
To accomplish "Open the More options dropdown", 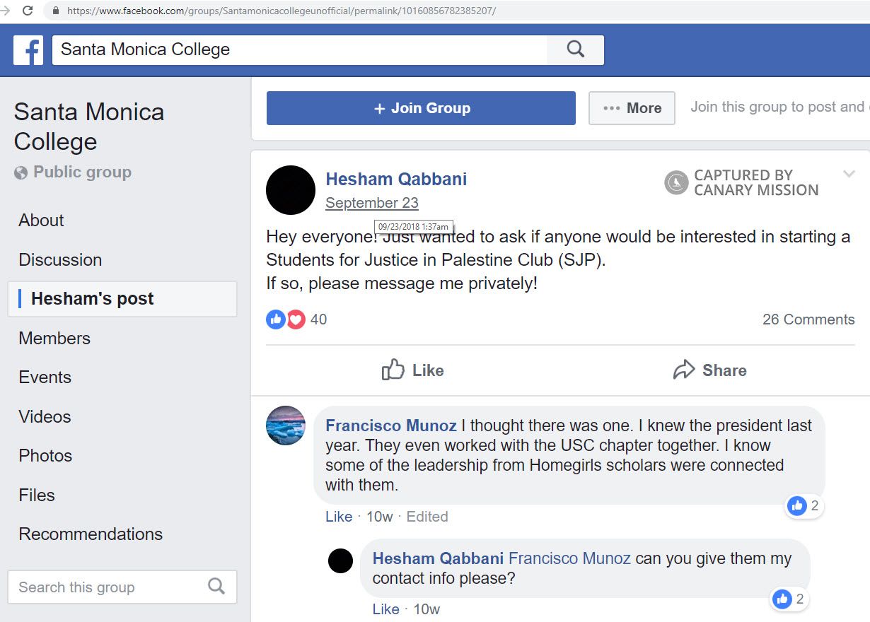I will click(632, 108).
